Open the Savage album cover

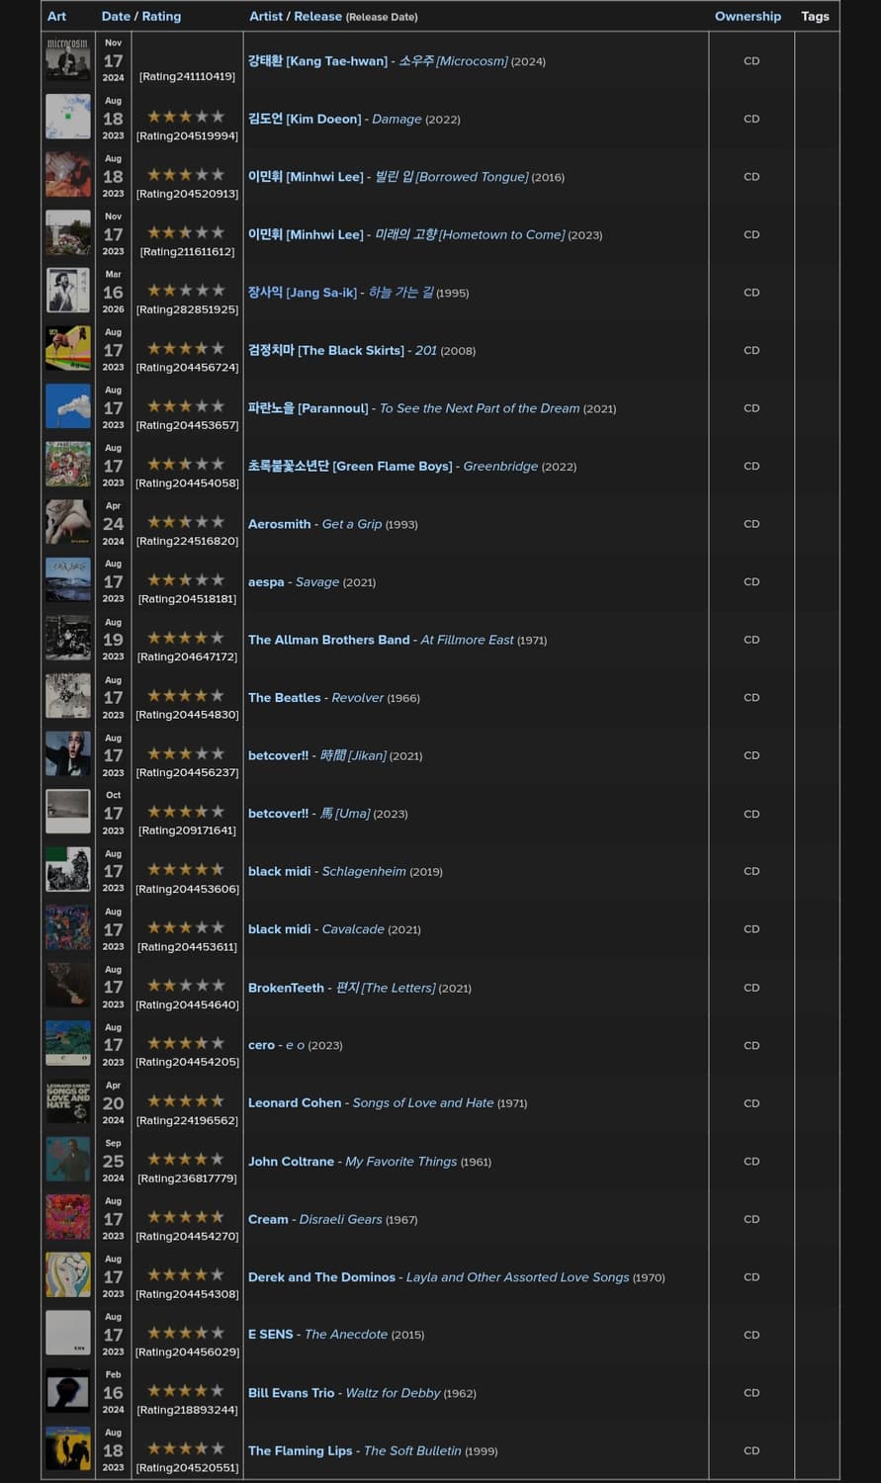point(68,580)
